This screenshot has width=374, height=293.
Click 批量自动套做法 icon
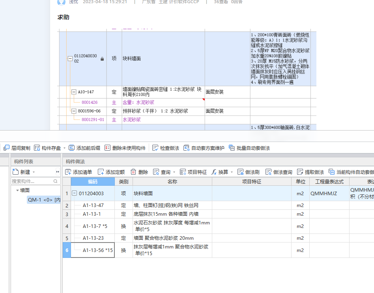click(x=232, y=148)
